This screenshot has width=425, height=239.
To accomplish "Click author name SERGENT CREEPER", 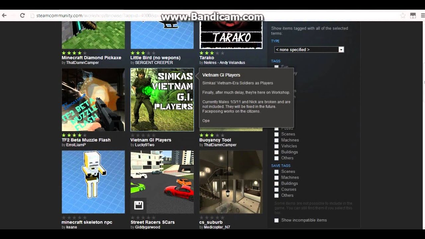I will [154, 63].
